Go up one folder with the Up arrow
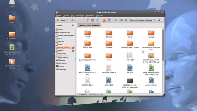This screenshot has width=197, height=111. click(x=88, y=20)
